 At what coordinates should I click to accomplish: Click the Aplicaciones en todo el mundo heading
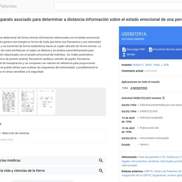(x=141, y=82)
